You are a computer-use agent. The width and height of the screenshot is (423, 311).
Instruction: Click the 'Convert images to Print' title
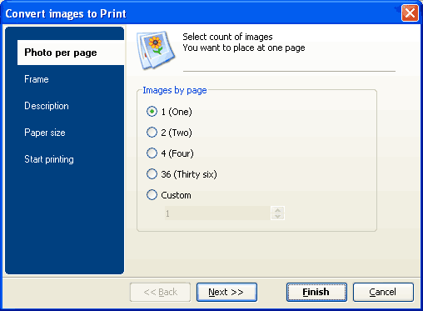[66, 13]
